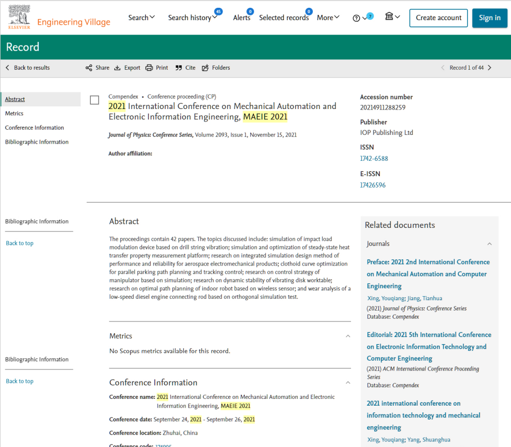511x447 pixels.
Task: Click the Create account button
Action: pos(438,18)
